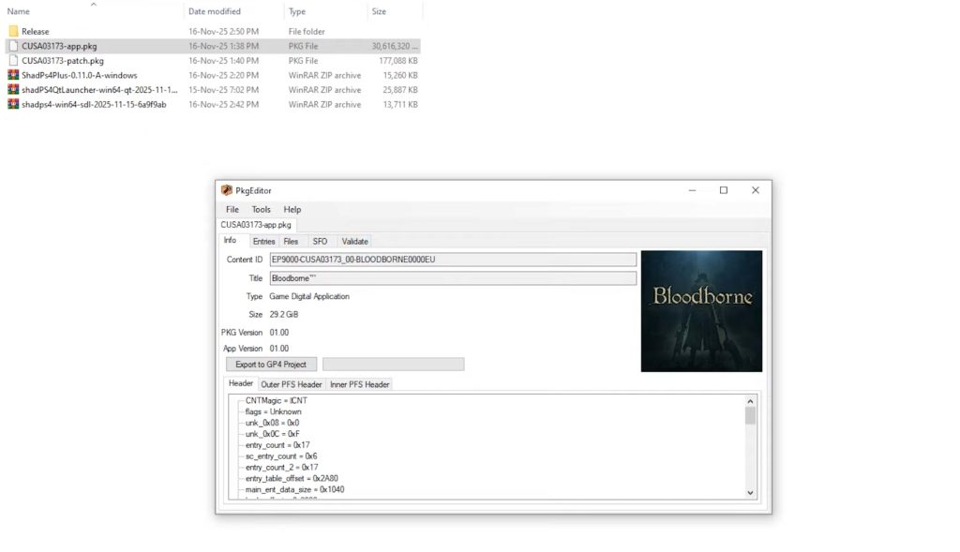This screenshot has width=960, height=552.
Task: Open the Tools menu
Action: tap(261, 209)
